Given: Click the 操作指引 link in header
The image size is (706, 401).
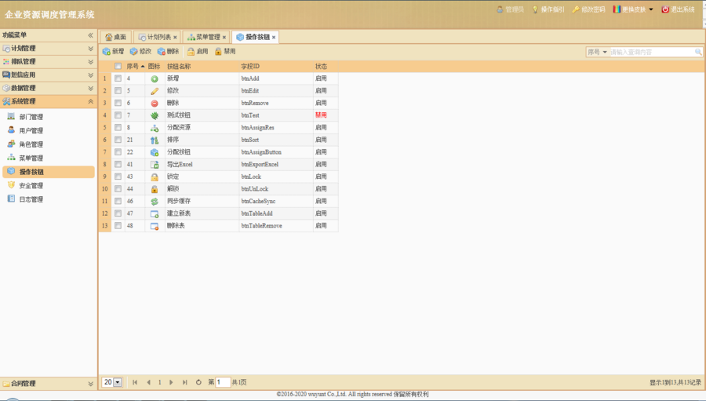Looking at the screenshot, I should (548, 9).
